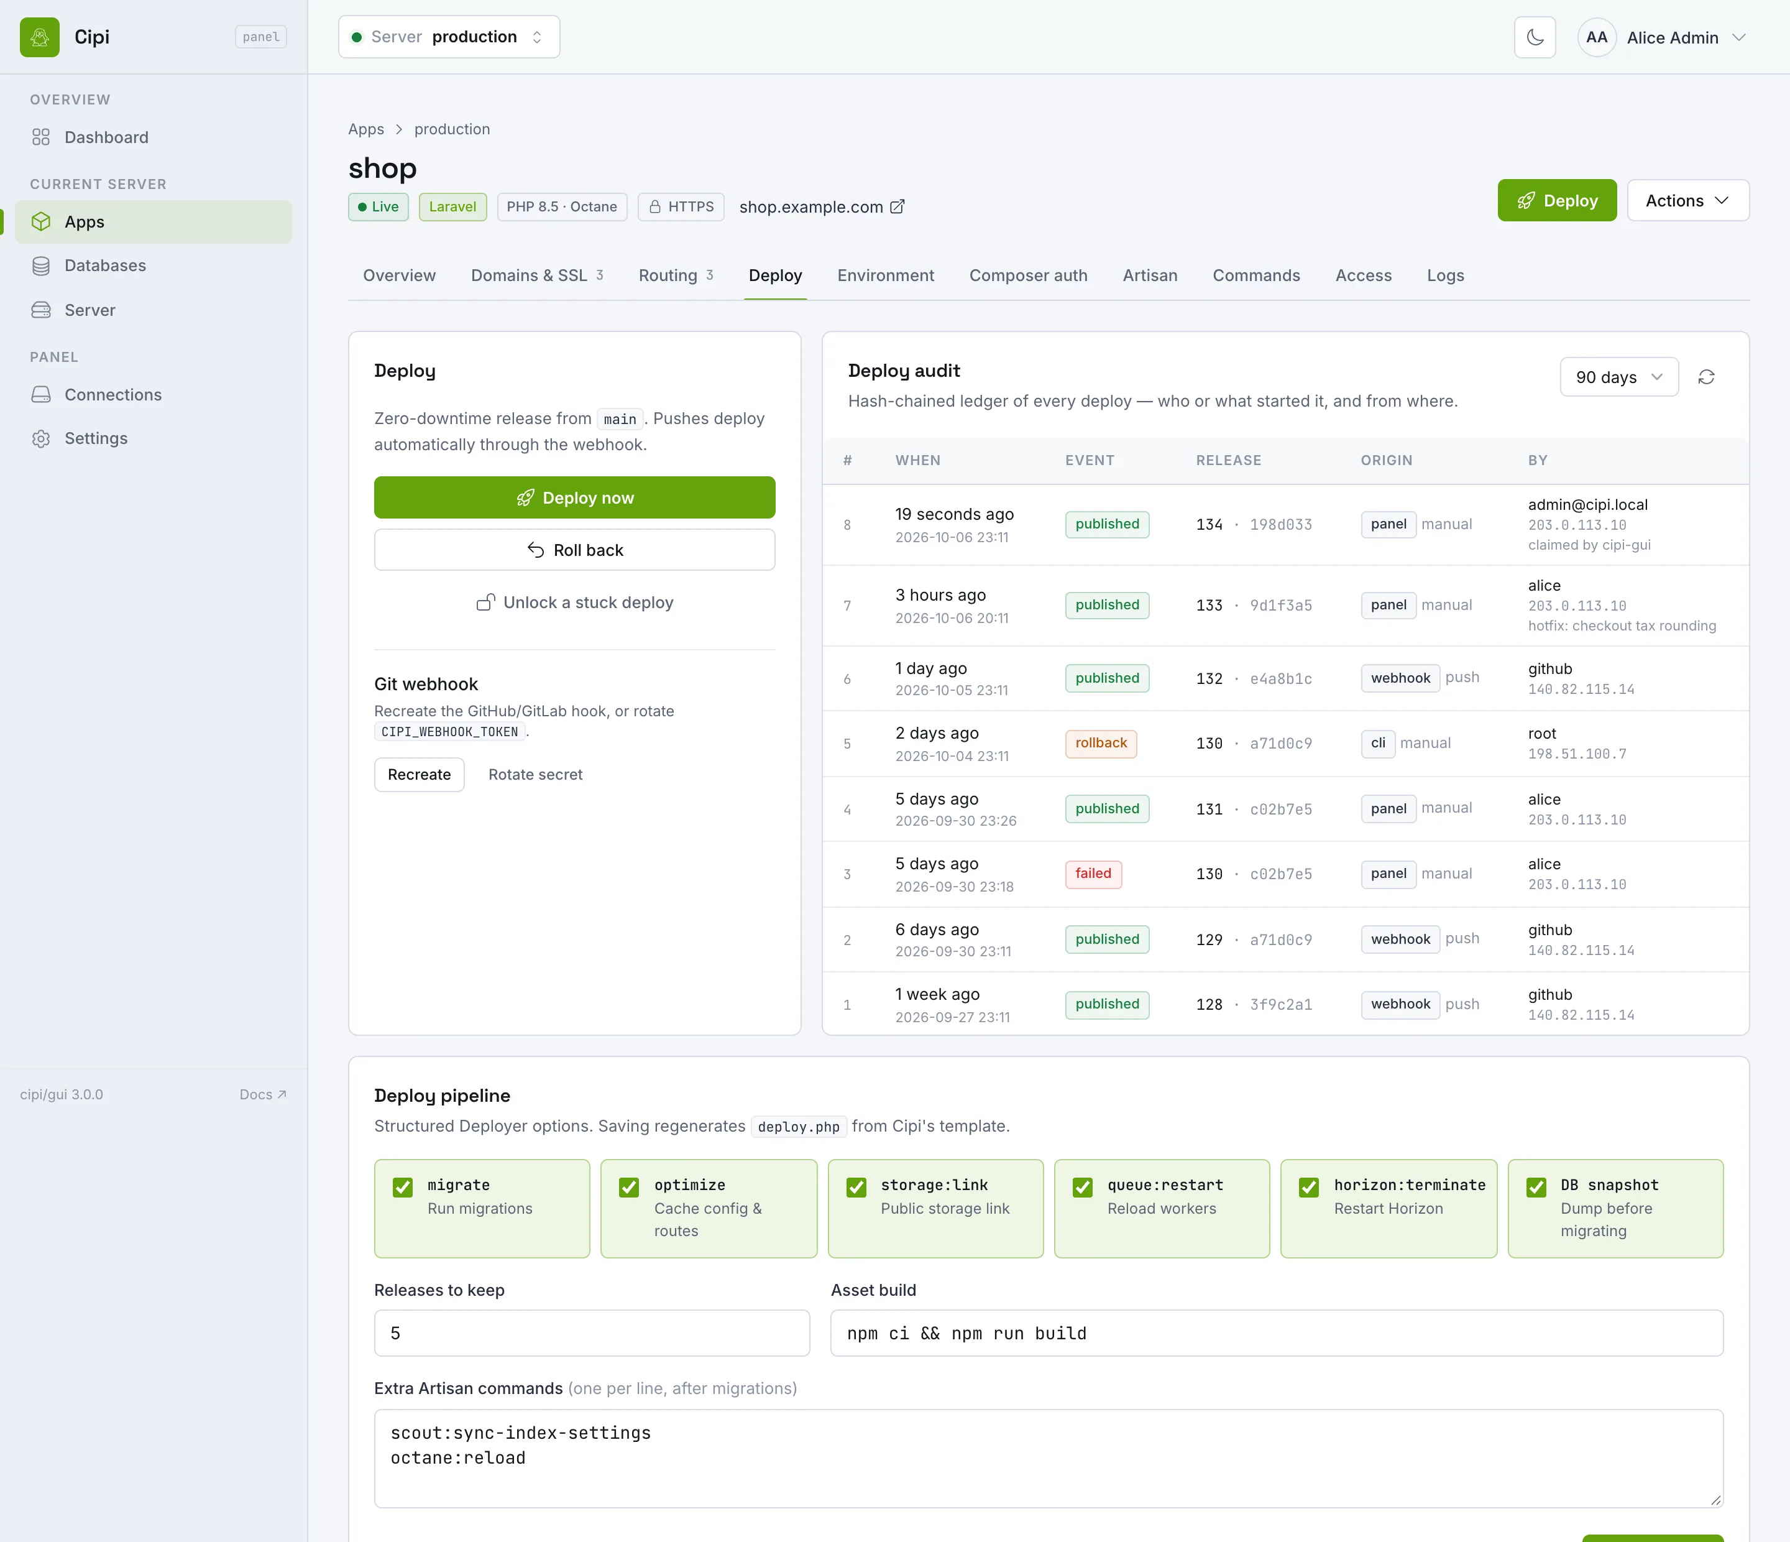
Task: Click the failed event badge
Action: [1093, 874]
